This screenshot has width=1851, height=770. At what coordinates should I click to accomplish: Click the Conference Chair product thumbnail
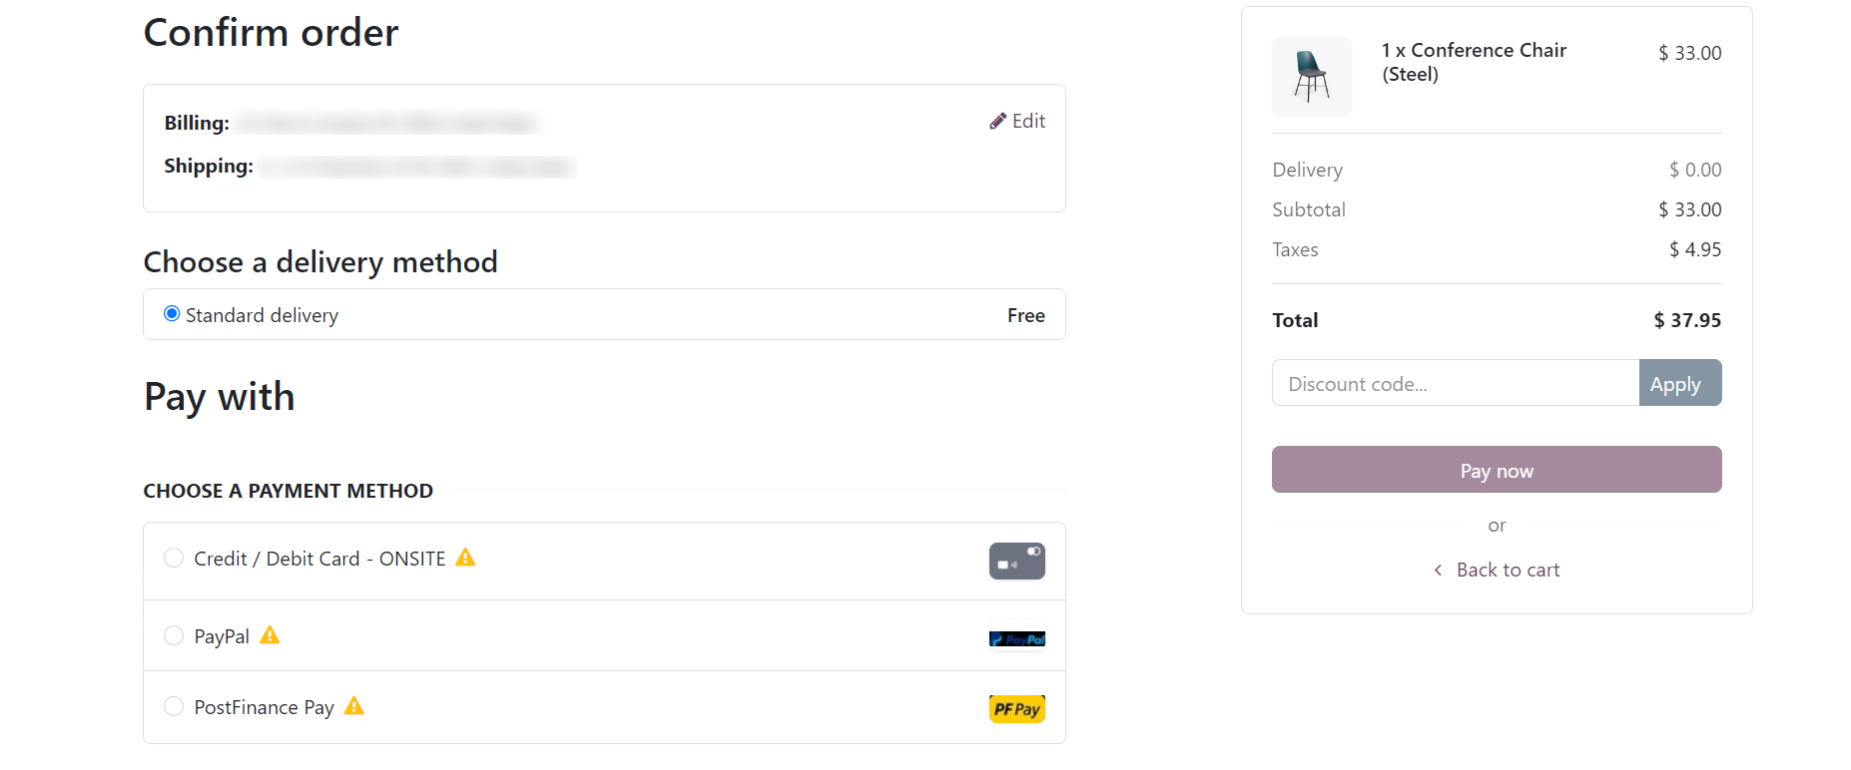coord(1311,77)
